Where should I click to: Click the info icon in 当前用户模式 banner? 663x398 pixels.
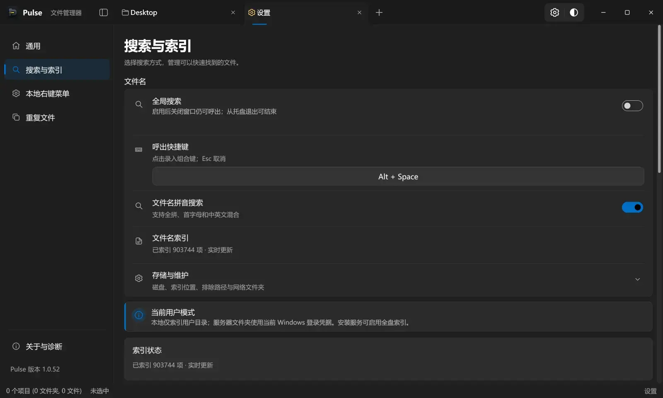[139, 315]
